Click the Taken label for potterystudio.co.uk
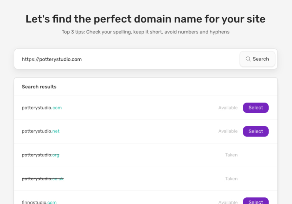This screenshot has width=292, height=204. tap(231, 179)
